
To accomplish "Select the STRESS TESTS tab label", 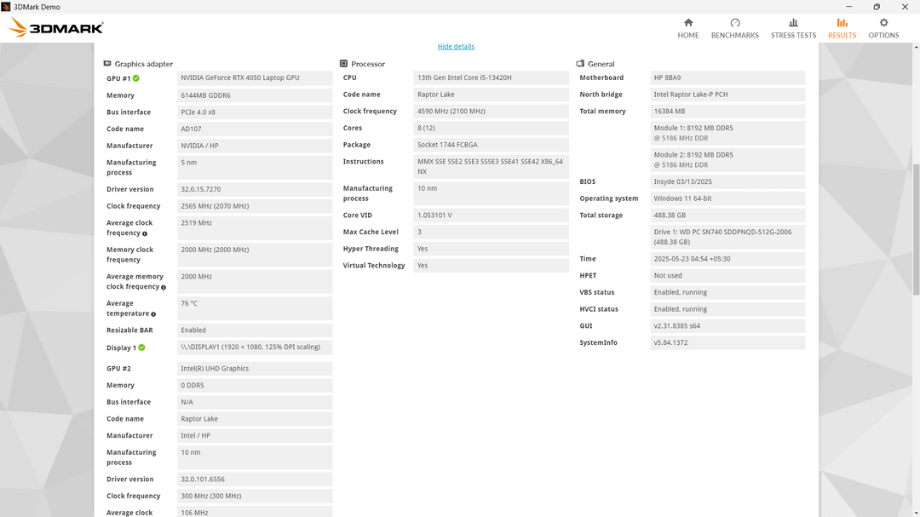I will (x=793, y=35).
